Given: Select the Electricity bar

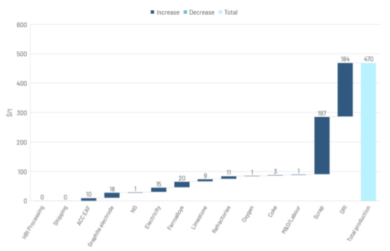Looking at the screenshot, I should point(158,189).
